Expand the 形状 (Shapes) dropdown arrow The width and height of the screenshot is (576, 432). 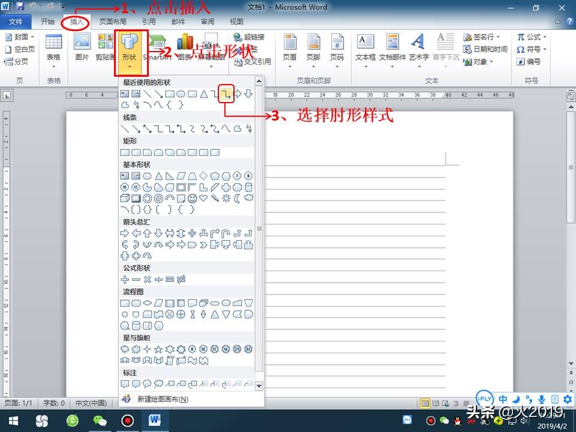pos(131,65)
